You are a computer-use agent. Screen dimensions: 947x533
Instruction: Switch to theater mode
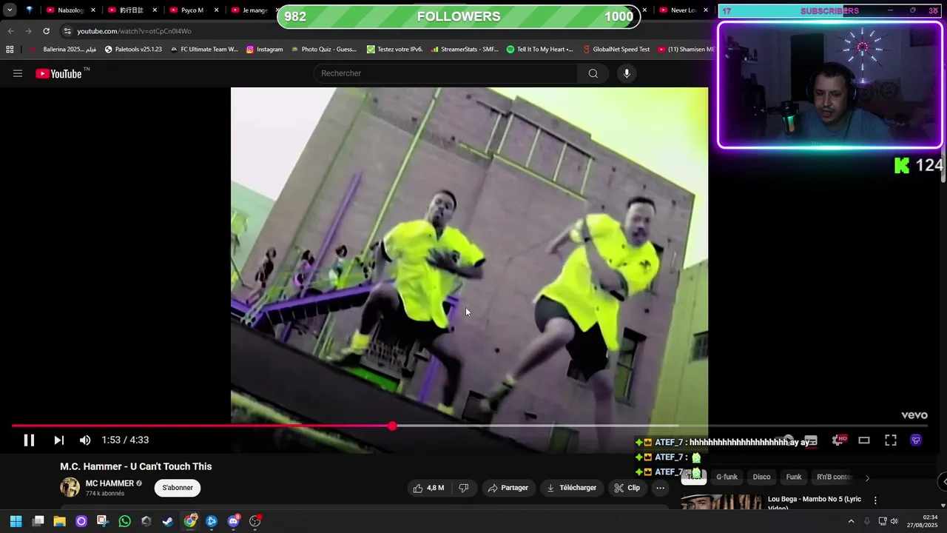864,440
